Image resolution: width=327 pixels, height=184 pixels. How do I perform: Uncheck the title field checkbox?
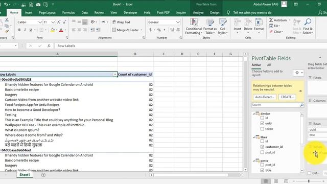262,170
